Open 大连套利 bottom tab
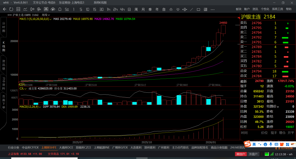Image resolution: width=296 pixels, height=159 pixels. tap(136, 147)
